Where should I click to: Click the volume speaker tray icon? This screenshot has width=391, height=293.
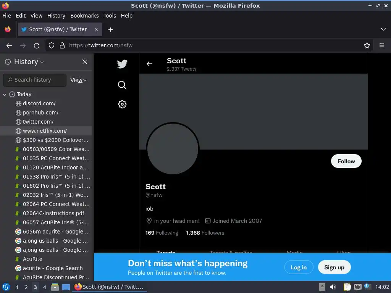pyautogui.click(x=333, y=287)
